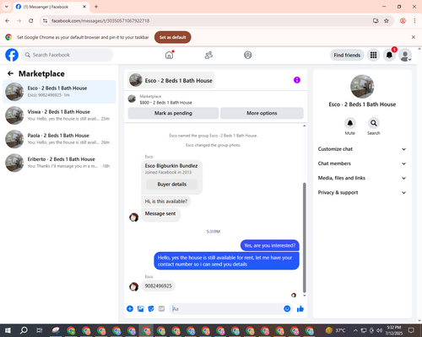Open a new browser tab
Viewport: 422px width, 337px height.
click(96, 7)
